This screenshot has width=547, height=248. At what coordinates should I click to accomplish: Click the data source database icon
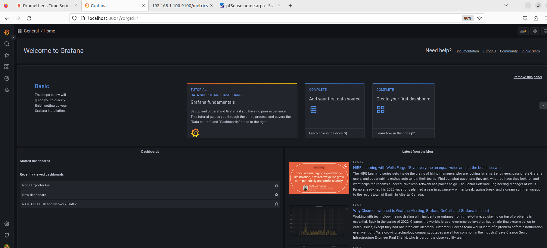(x=313, y=110)
